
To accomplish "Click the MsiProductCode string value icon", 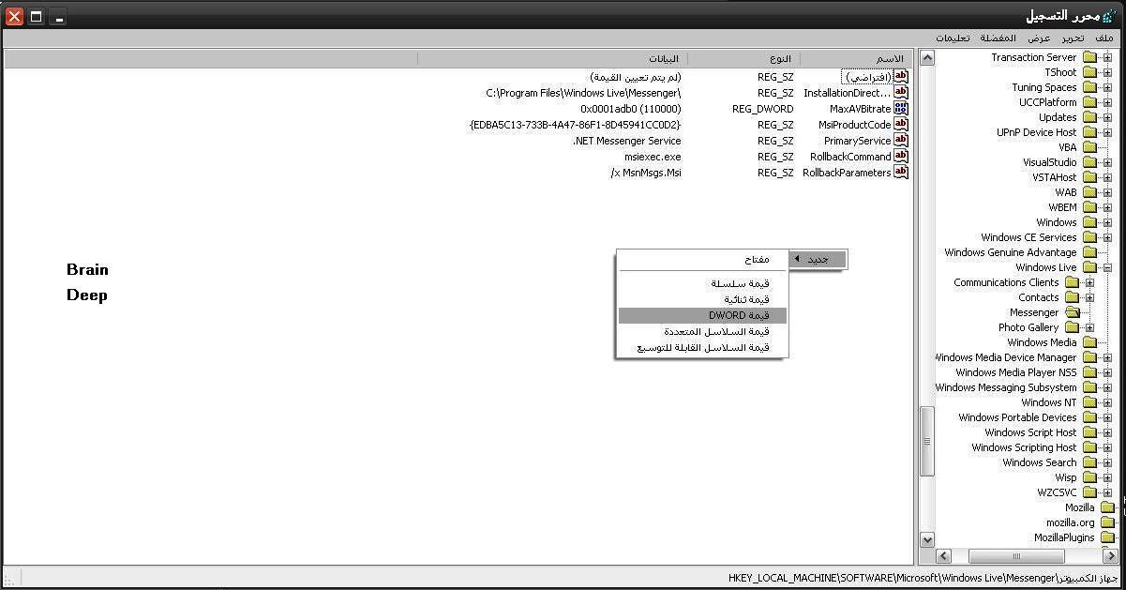I will [901, 125].
